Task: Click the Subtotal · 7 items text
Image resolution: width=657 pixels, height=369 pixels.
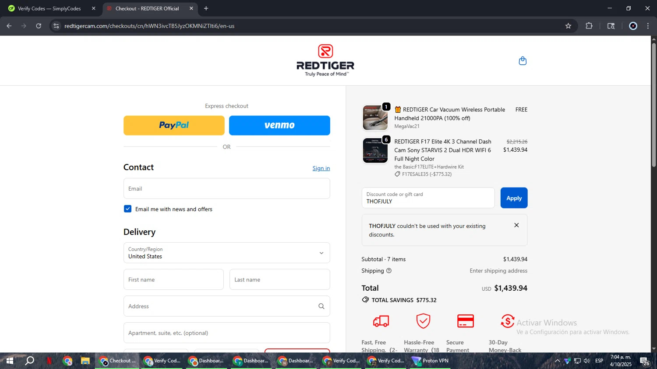Action: [383, 259]
